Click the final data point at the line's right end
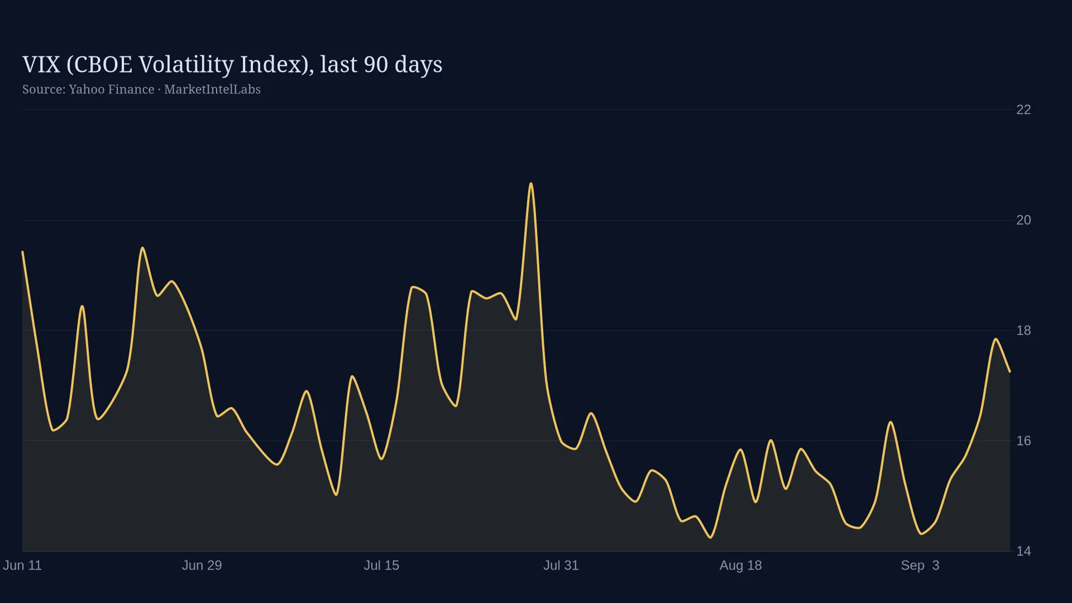 1010,372
